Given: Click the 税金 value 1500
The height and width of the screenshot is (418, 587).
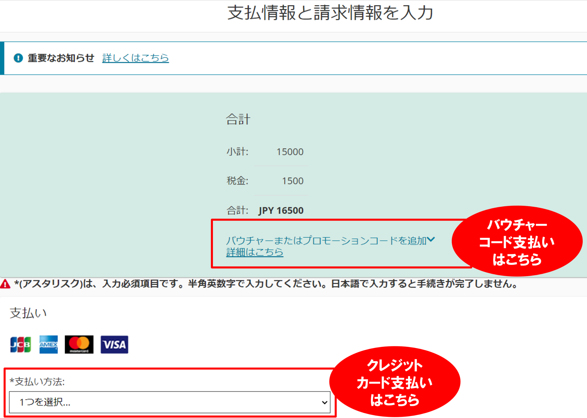Looking at the screenshot, I should click(292, 181).
